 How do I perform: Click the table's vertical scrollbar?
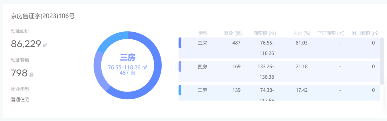382,61
